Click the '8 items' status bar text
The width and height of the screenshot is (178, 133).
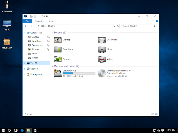pyautogui.click(x=28, y=114)
